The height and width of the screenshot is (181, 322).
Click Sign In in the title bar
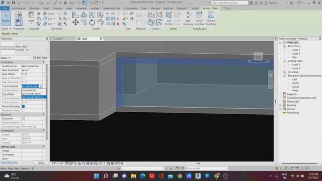(x=273, y=3)
